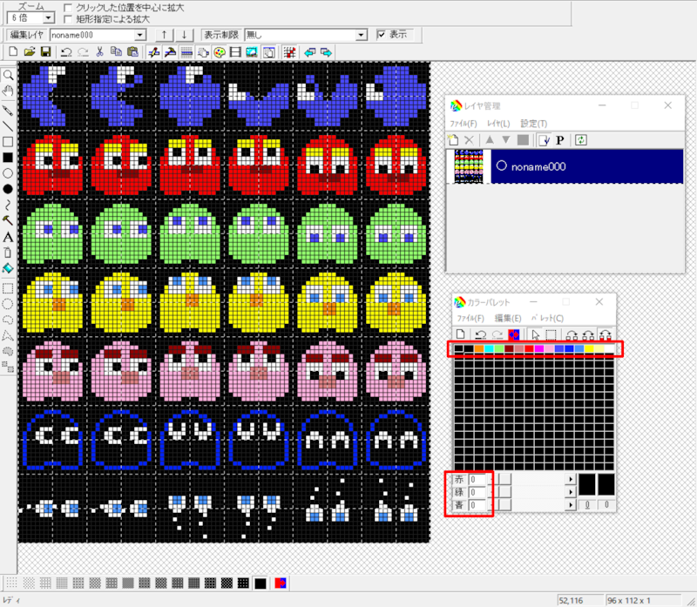Save with the floppy disk icon
This screenshot has height=607, width=697.
(x=45, y=52)
